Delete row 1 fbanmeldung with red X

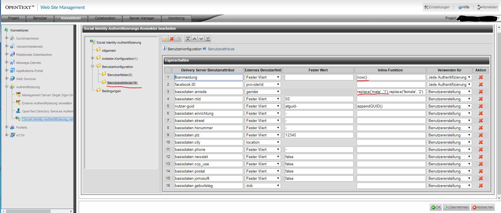point(481,77)
